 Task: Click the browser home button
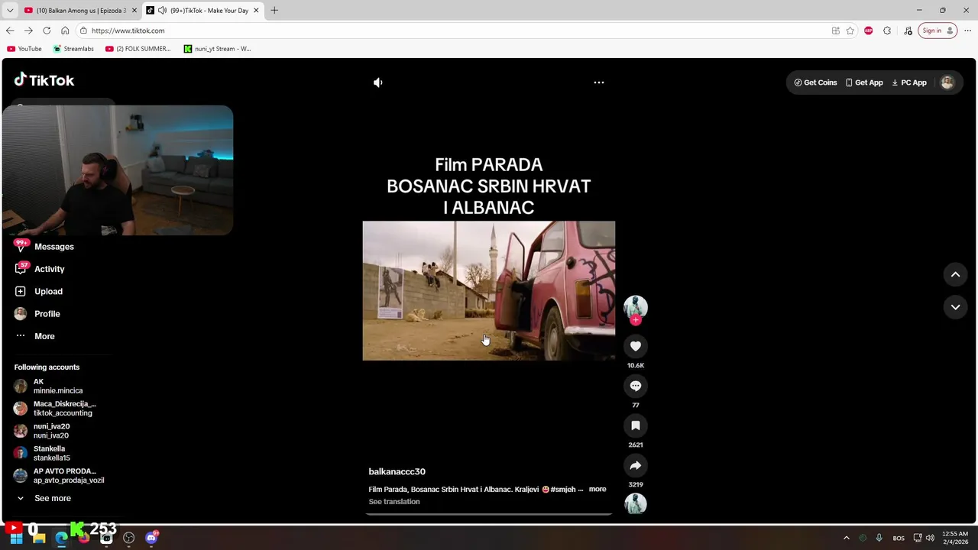(x=65, y=31)
